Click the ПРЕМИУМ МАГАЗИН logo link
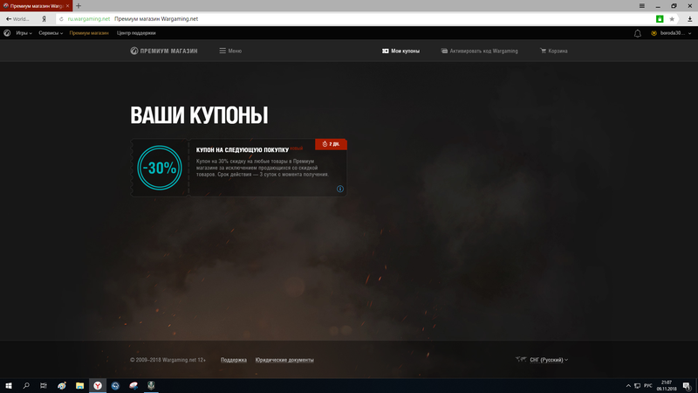The height and width of the screenshot is (393, 698). pos(164,51)
